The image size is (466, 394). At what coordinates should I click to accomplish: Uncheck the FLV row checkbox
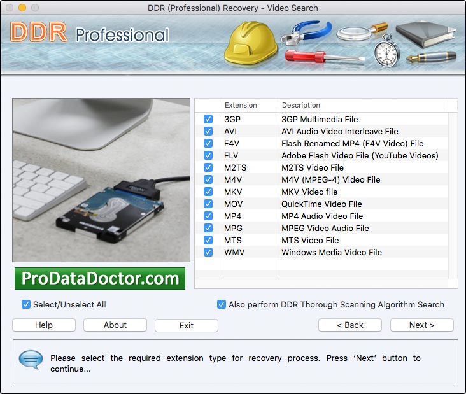pos(208,155)
